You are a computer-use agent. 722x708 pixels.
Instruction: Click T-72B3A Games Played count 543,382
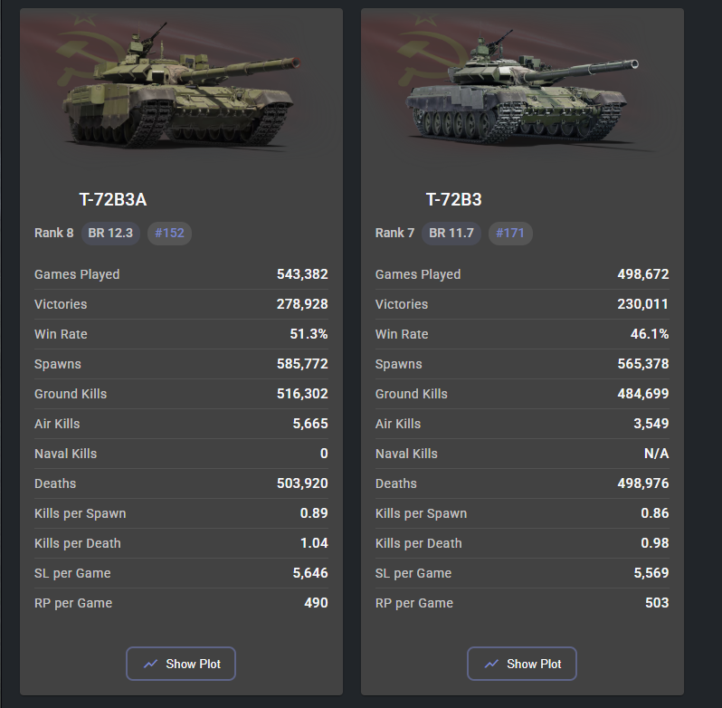302,274
